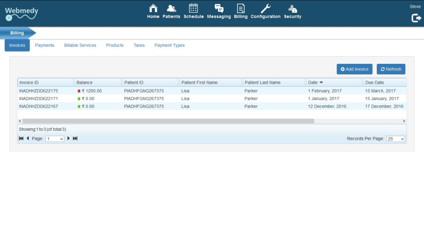Open the Schedule calendar icon
424x238 pixels.
pyautogui.click(x=193, y=9)
